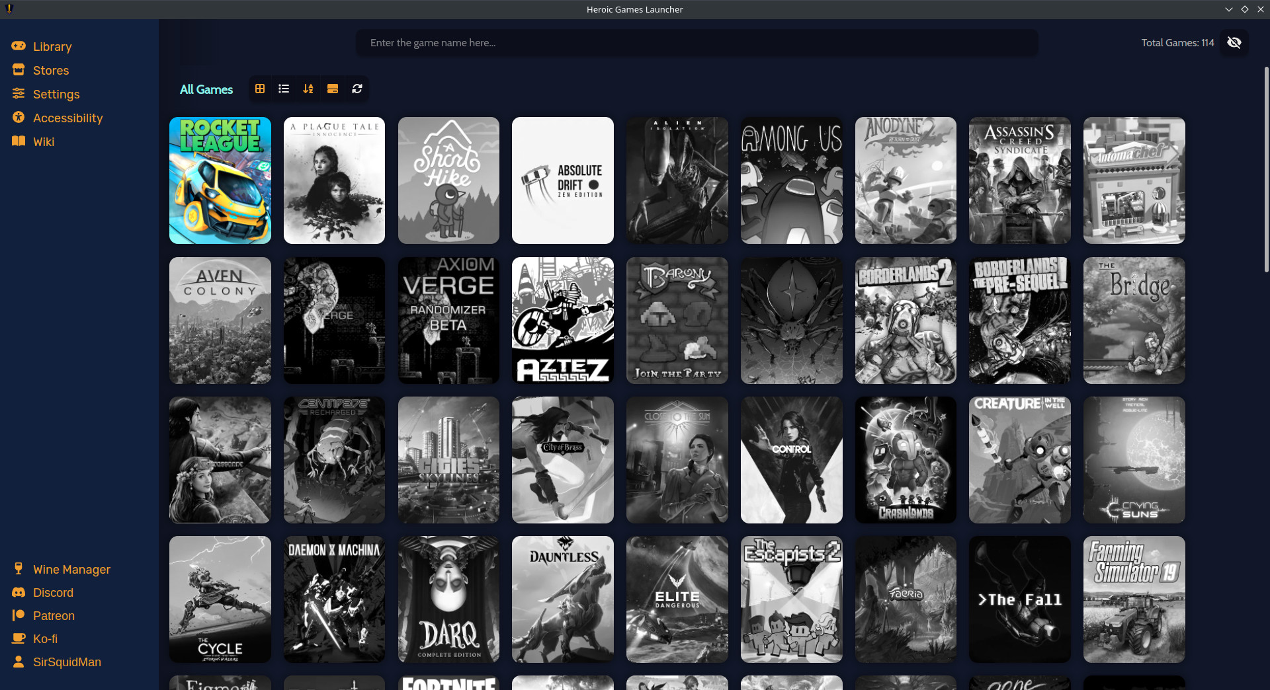Open Among Us game card
The height and width of the screenshot is (690, 1270).
click(792, 180)
